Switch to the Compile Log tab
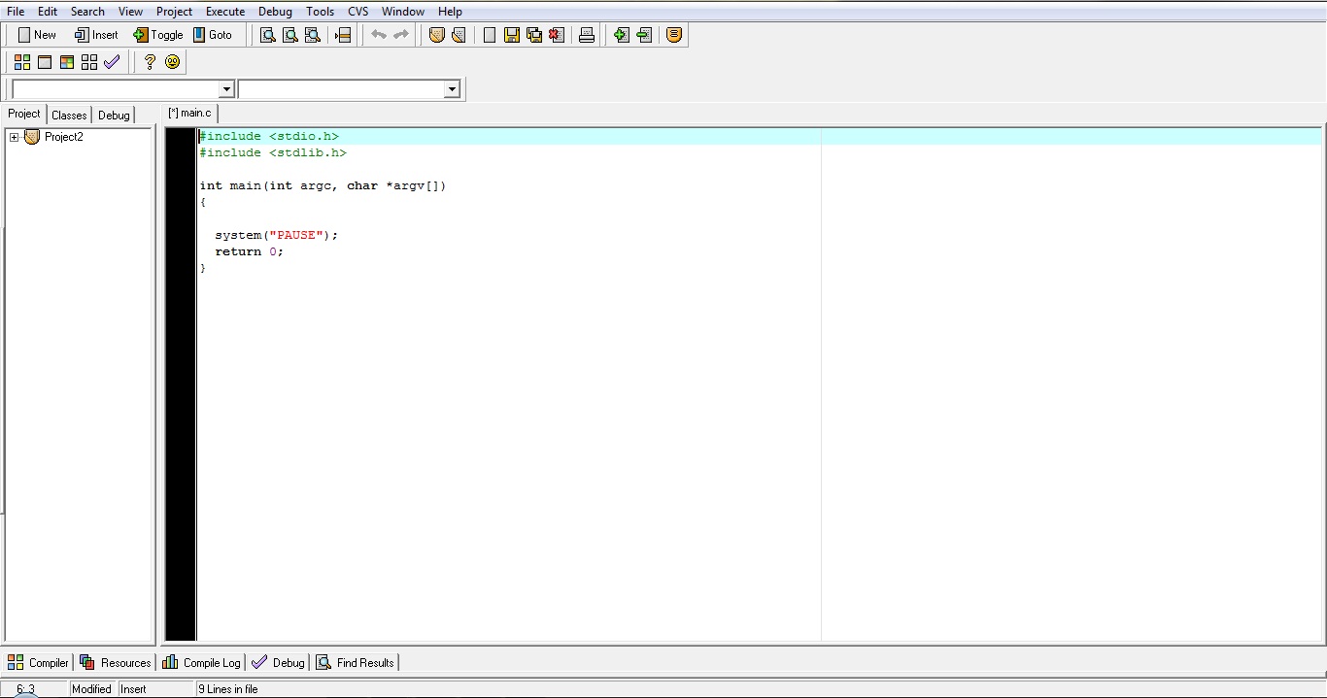 coord(201,662)
